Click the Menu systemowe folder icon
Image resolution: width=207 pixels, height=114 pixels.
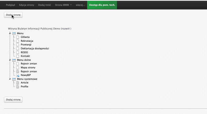tap(14, 79)
